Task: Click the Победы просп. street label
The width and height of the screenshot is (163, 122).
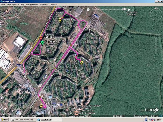Action: [x=56, y=70]
